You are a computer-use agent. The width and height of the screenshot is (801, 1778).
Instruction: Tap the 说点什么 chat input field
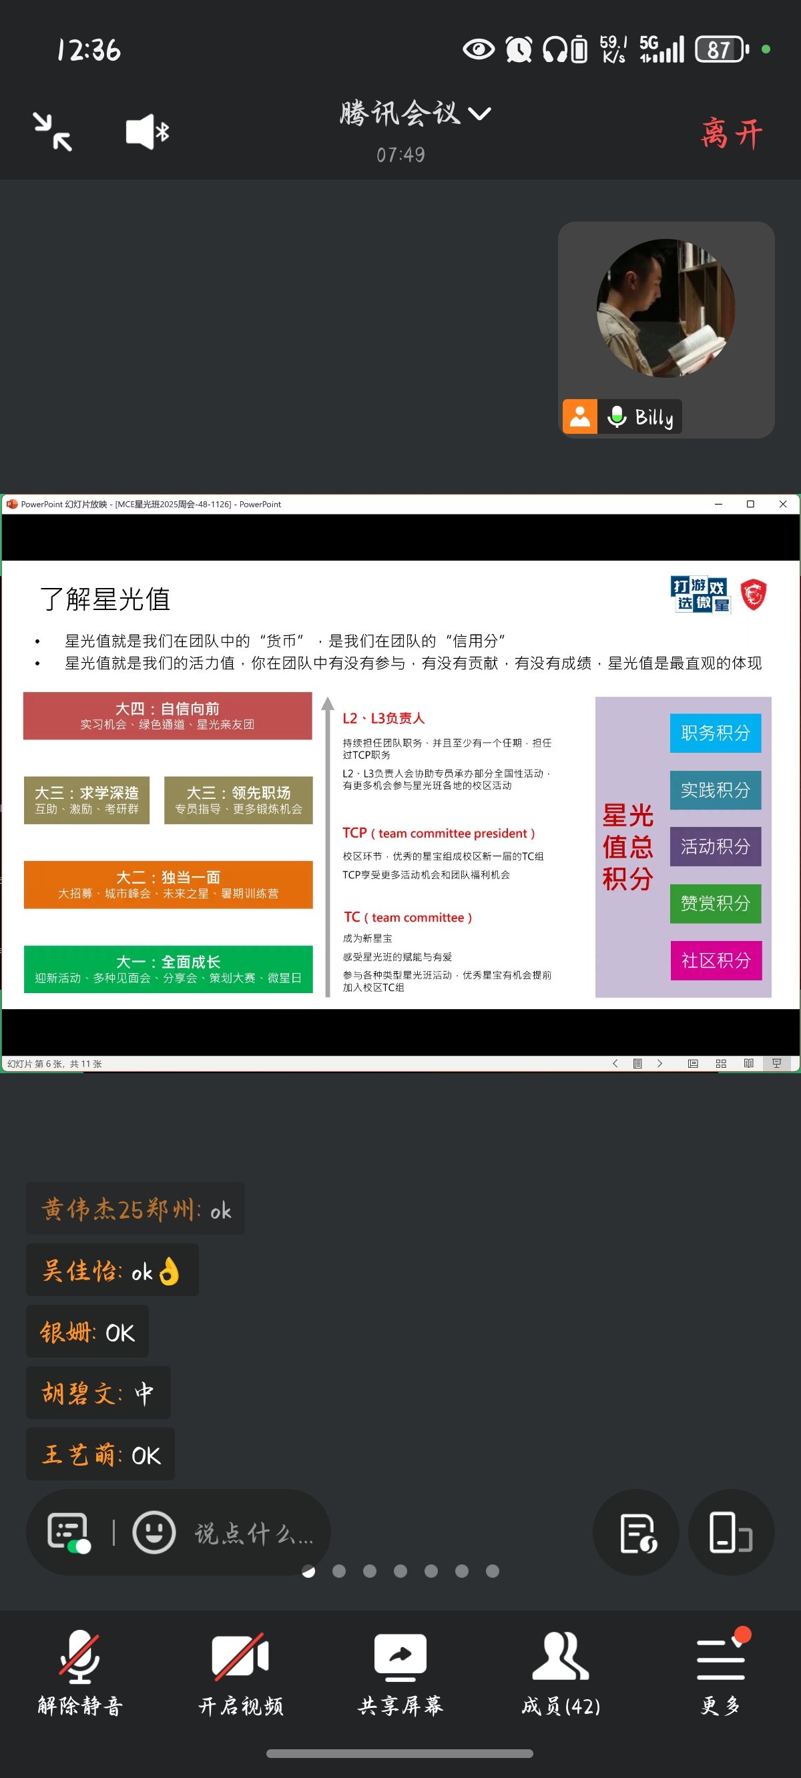click(x=254, y=1533)
